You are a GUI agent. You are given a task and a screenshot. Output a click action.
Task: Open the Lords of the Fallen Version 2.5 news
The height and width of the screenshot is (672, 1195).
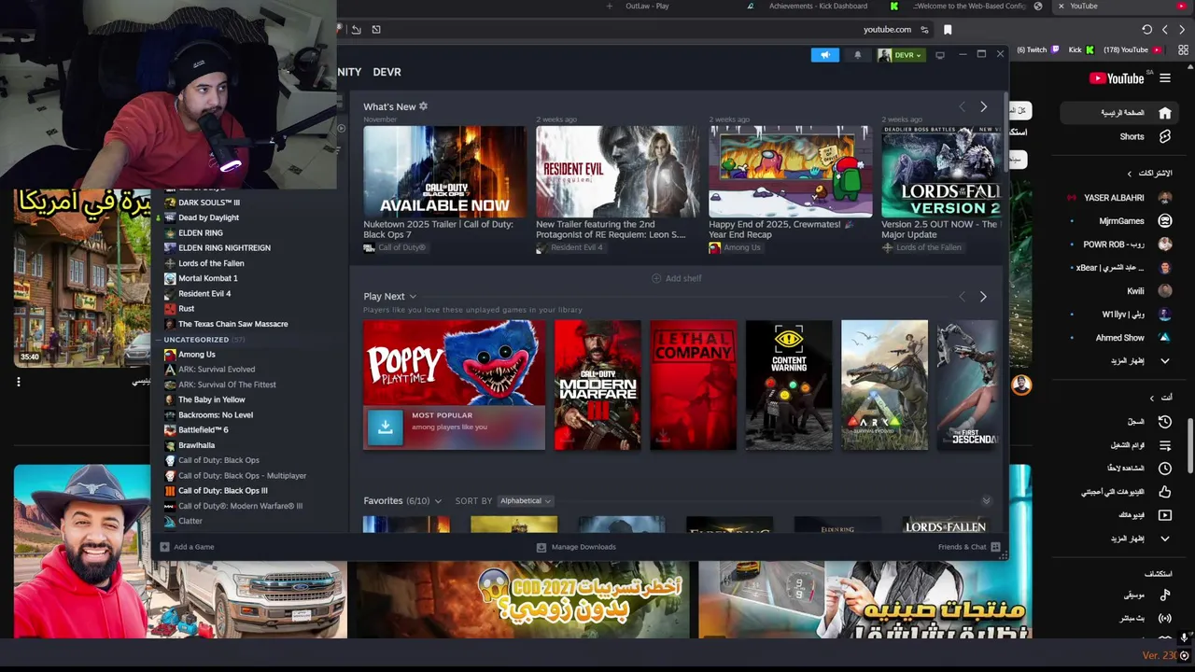[x=941, y=183]
